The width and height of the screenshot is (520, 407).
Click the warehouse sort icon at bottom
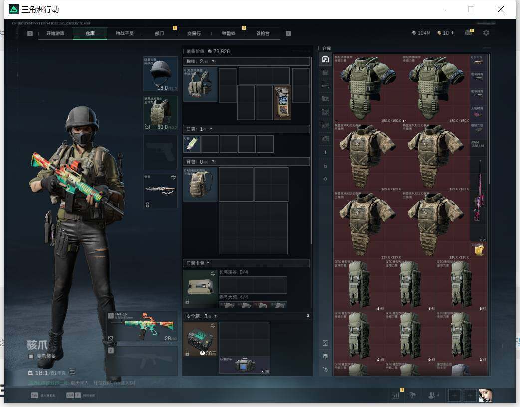[x=326, y=369]
